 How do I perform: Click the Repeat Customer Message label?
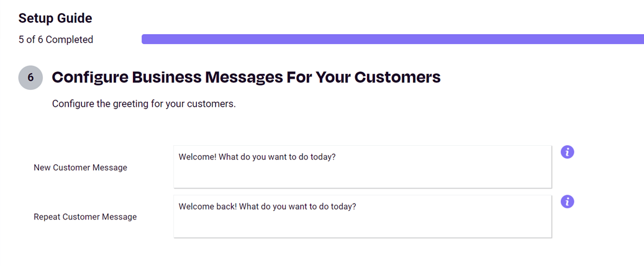tap(85, 217)
